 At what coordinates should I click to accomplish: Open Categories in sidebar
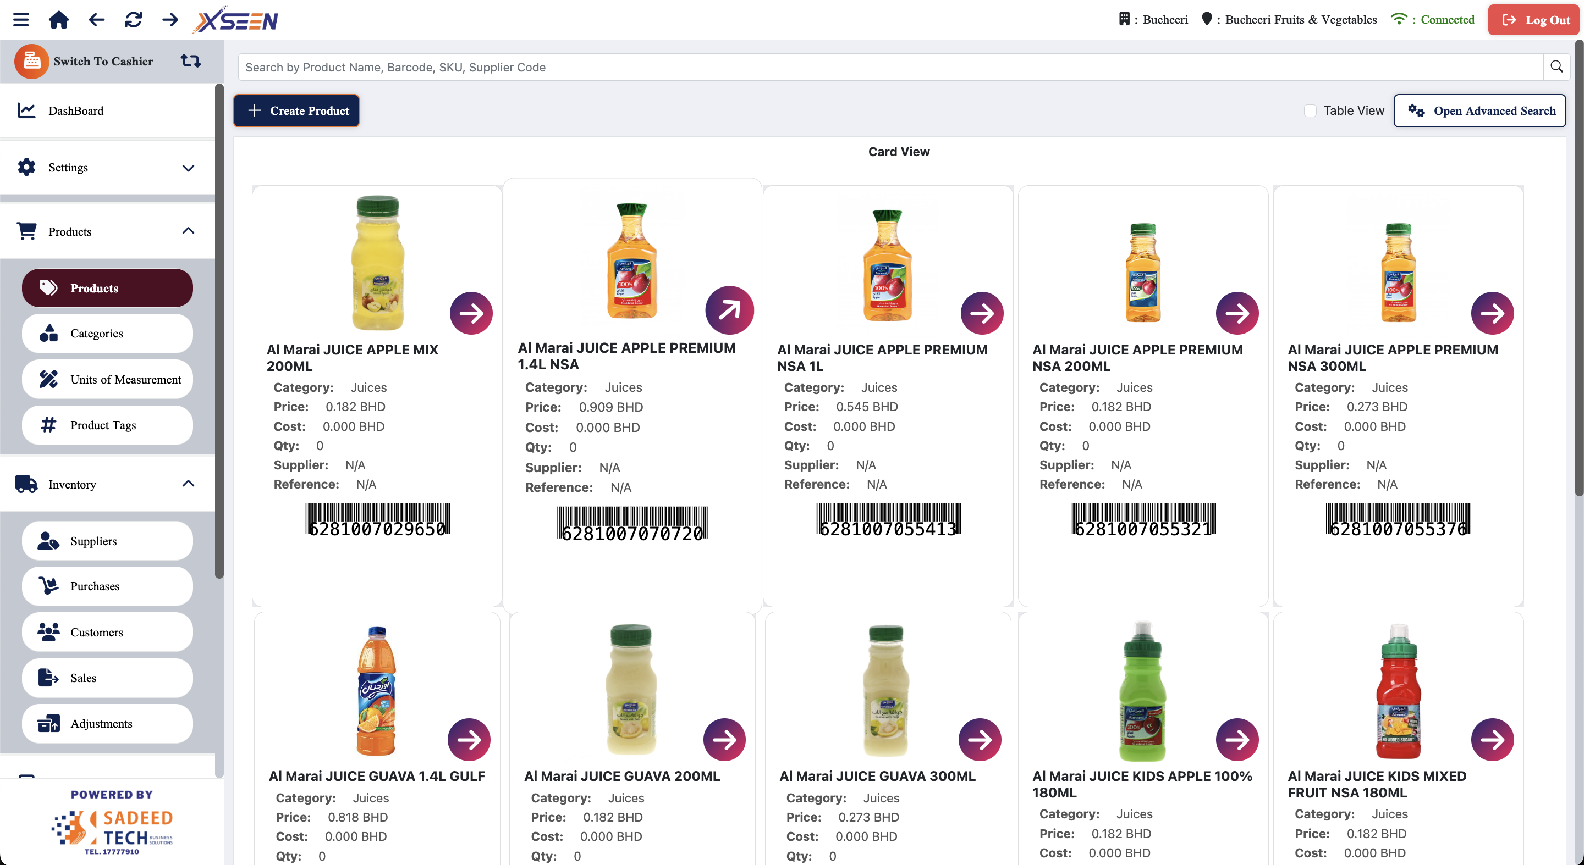pyautogui.click(x=108, y=334)
